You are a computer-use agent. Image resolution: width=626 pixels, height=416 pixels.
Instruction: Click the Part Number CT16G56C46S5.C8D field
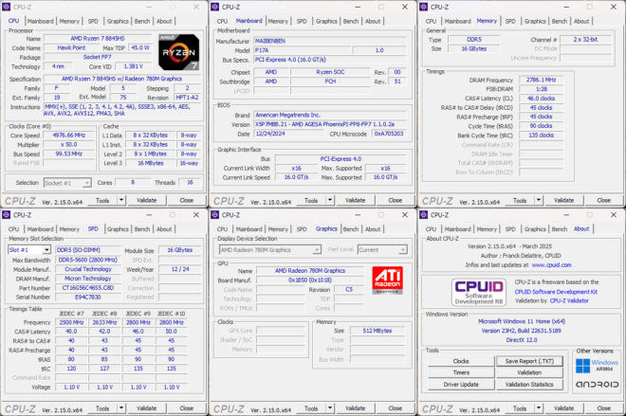(88, 287)
